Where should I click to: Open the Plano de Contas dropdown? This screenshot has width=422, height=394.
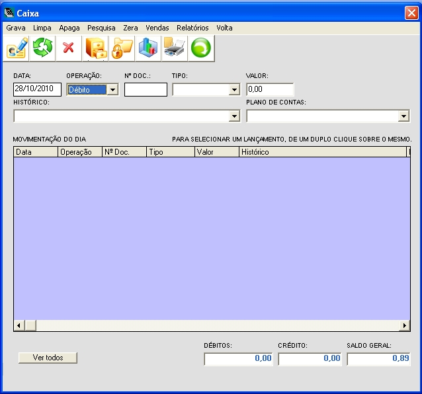click(x=404, y=116)
